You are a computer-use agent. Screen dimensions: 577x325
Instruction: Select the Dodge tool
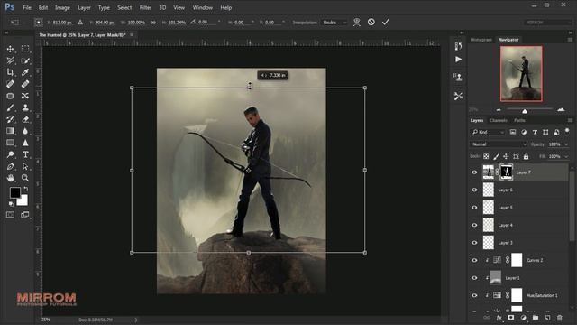(10, 154)
